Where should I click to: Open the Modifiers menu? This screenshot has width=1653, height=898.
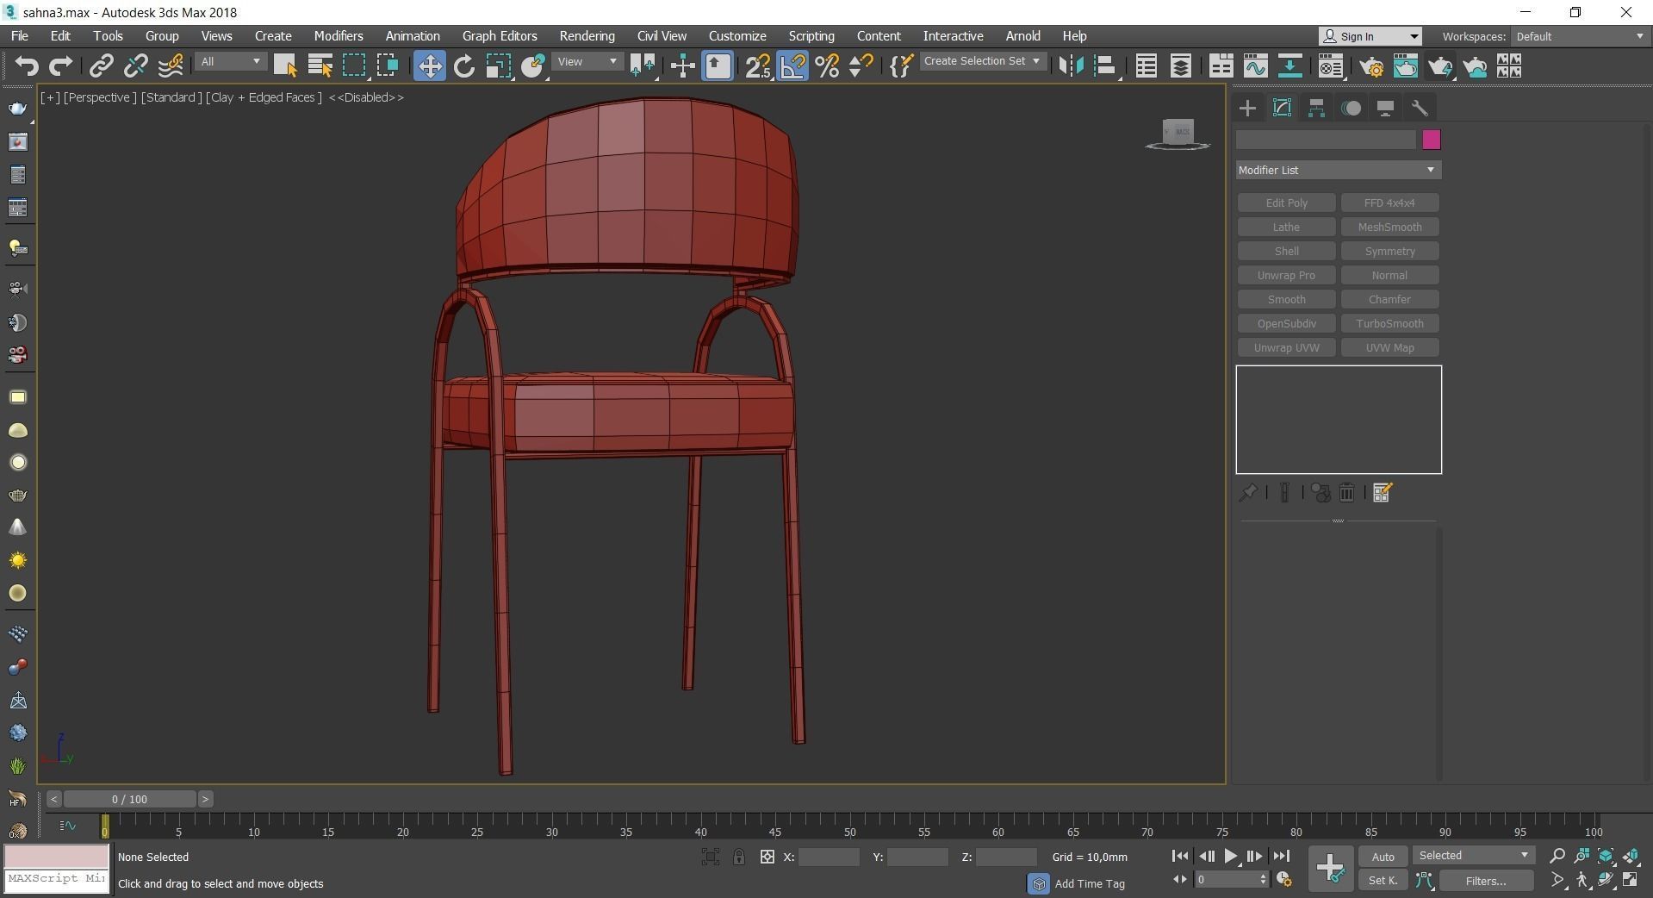[338, 36]
